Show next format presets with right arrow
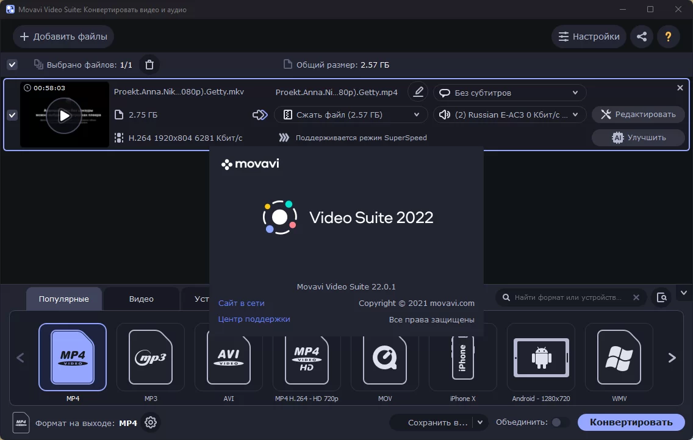Image resolution: width=693 pixels, height=440 pixels. (672, 358)
